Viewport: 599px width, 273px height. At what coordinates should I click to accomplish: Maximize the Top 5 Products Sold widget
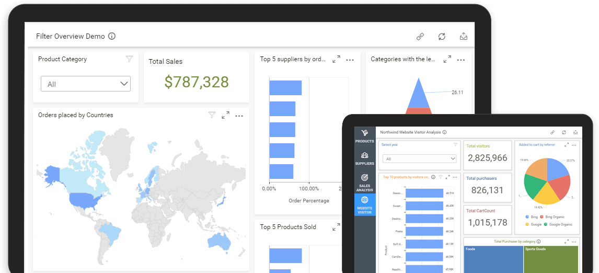point(336,227)
